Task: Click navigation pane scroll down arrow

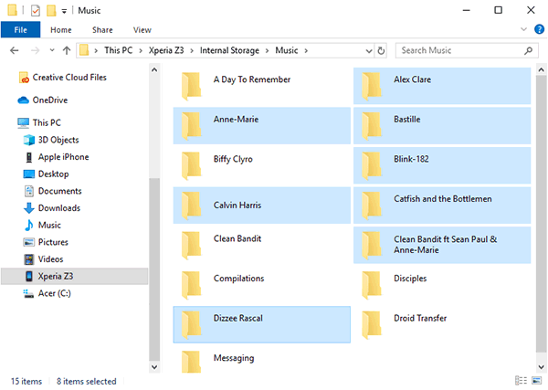Action: point(154,367)
